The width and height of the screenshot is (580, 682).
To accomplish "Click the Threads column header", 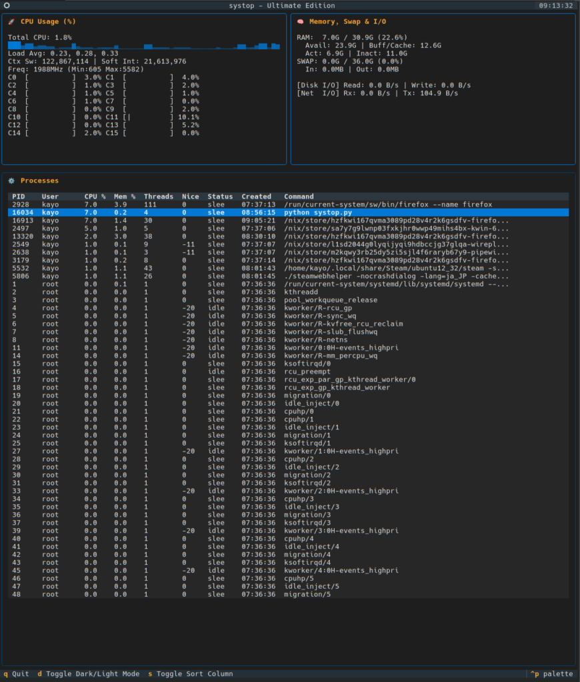I will point(159,196).
